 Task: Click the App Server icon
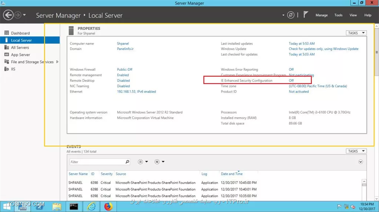coord(7,55)
